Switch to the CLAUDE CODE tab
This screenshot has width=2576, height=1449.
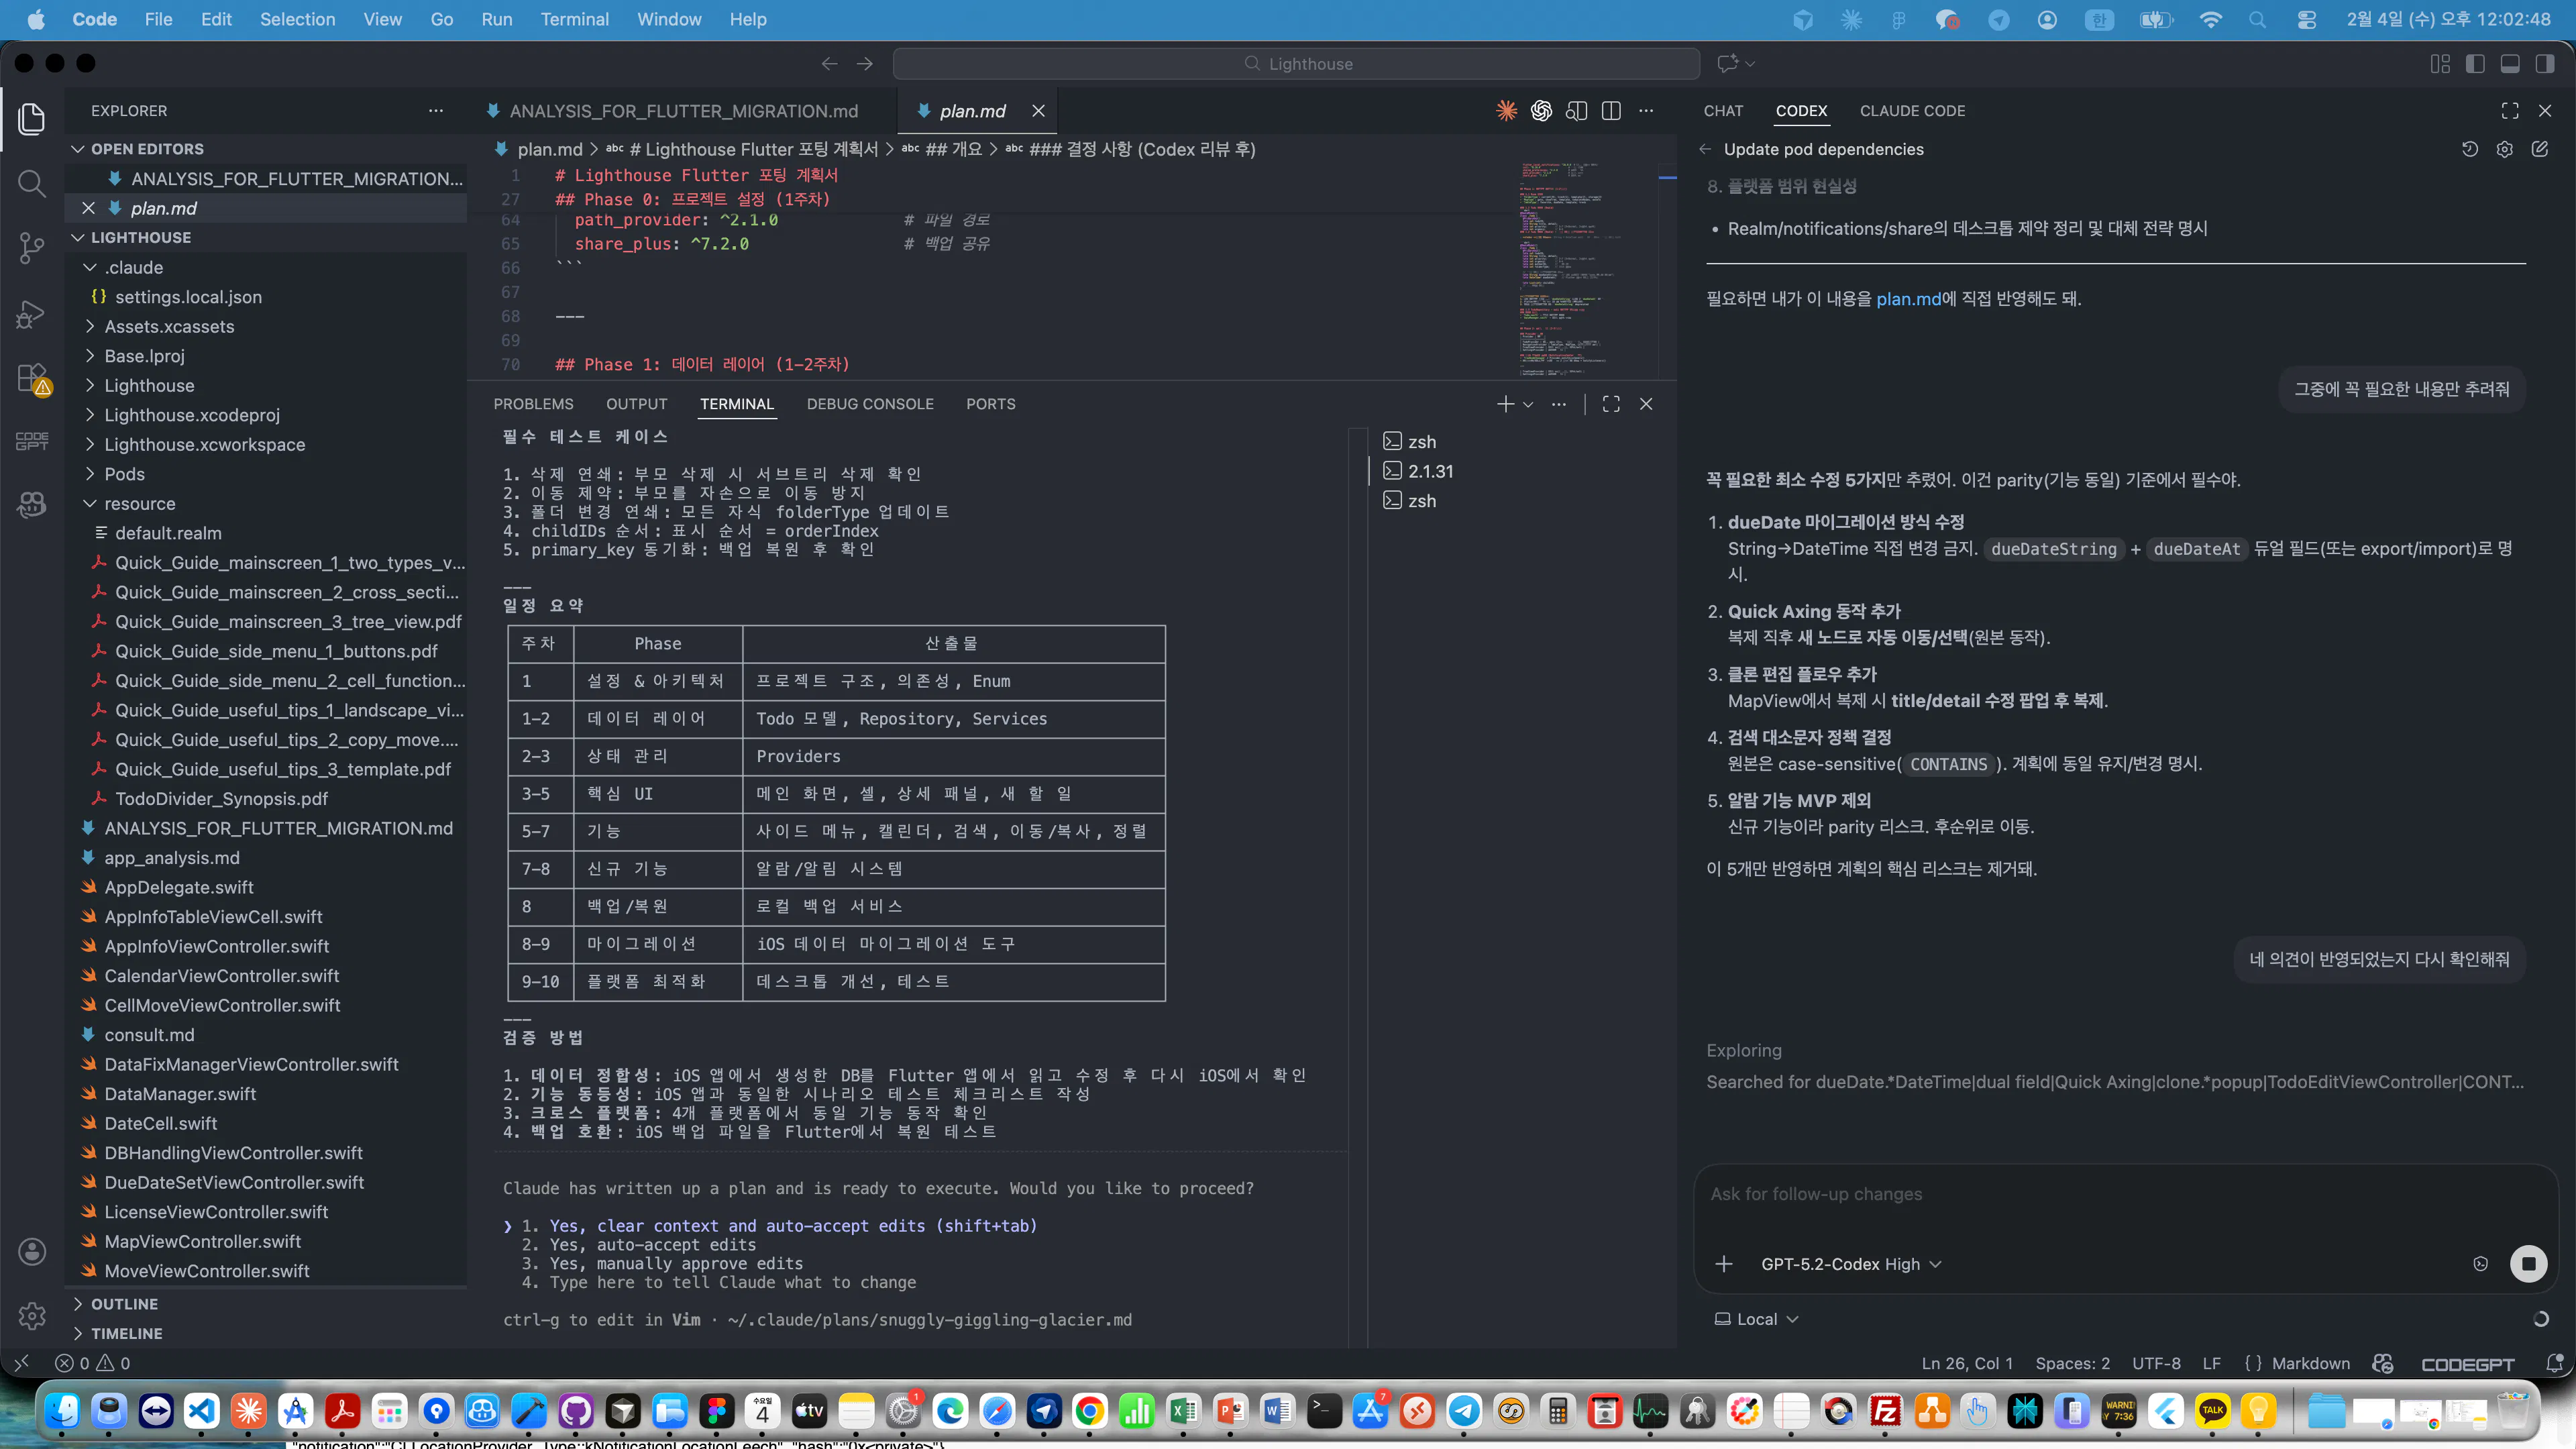(1912, 111)
